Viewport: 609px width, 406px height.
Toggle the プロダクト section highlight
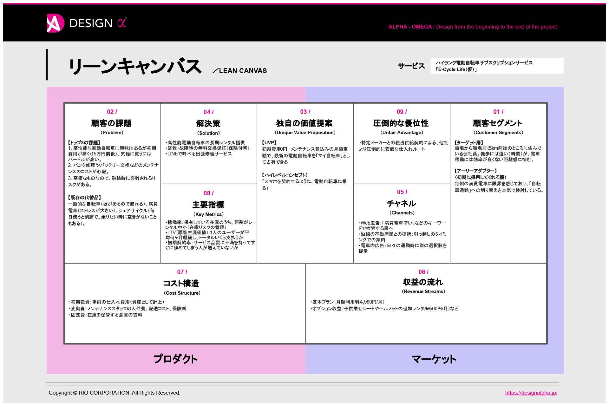coord(175,359)
